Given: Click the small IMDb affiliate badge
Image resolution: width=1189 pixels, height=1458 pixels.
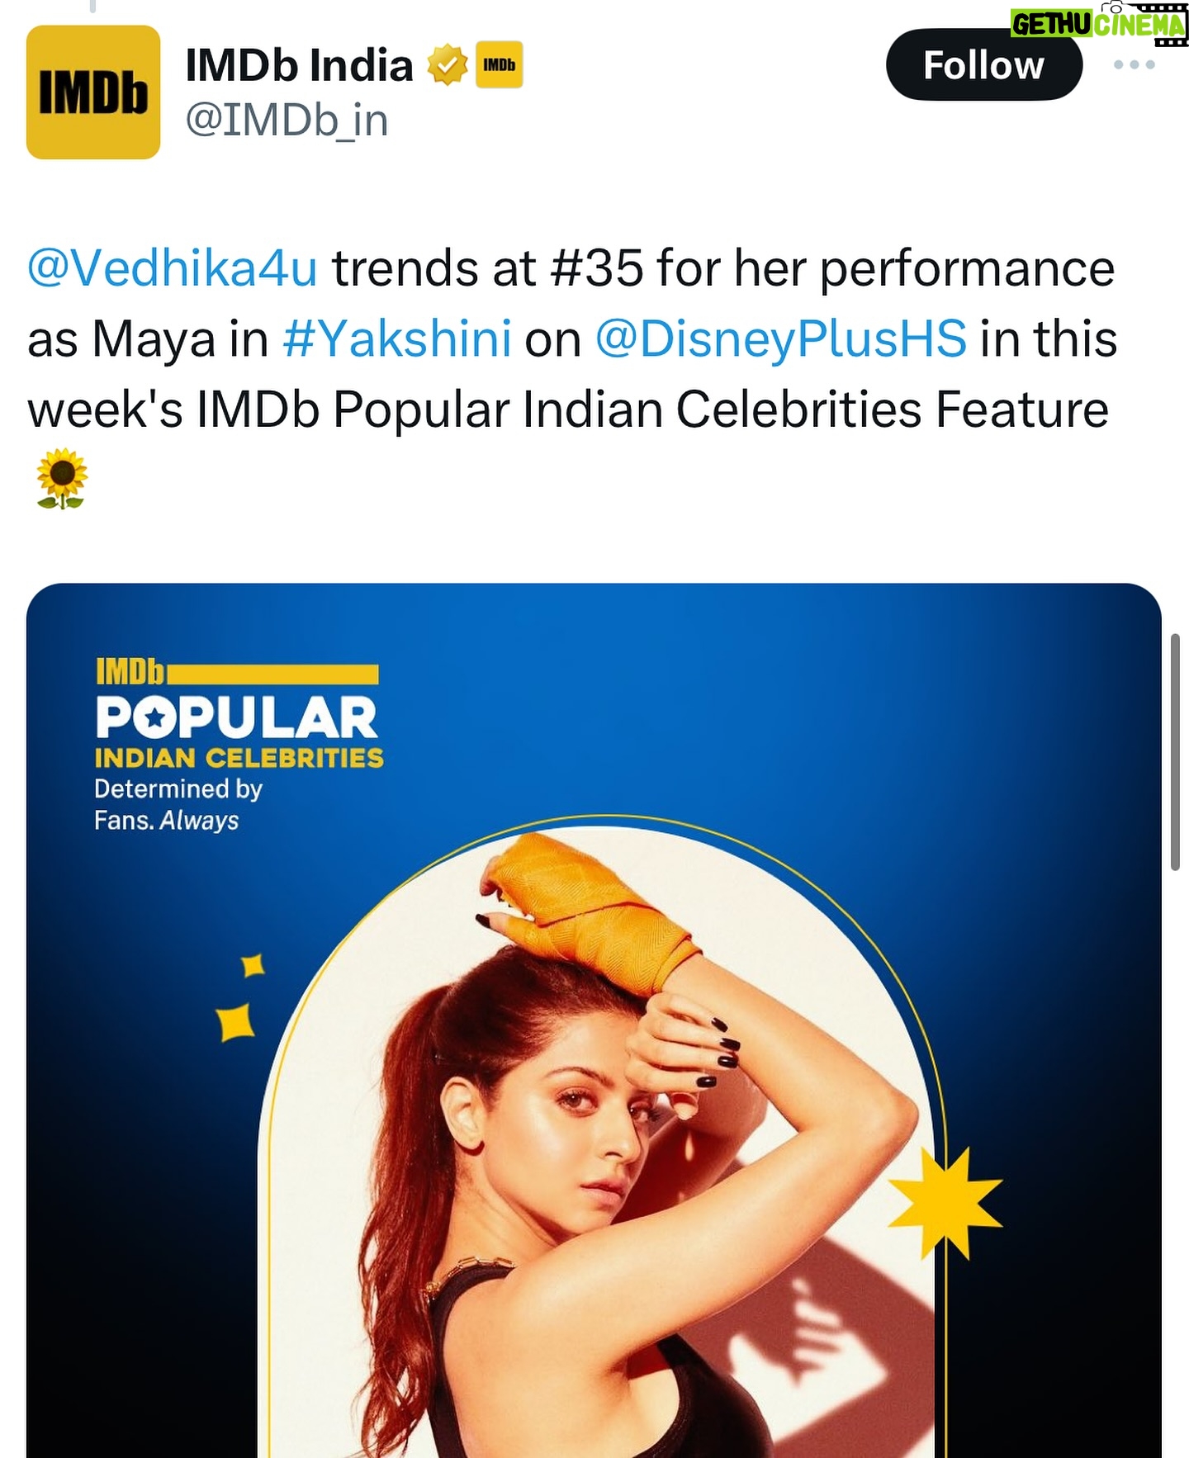Looking at the screenshot, I should 499,64.
